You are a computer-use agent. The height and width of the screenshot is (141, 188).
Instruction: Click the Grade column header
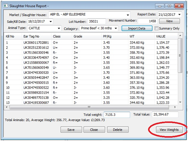pyautogui.click(x=87, y=36)
